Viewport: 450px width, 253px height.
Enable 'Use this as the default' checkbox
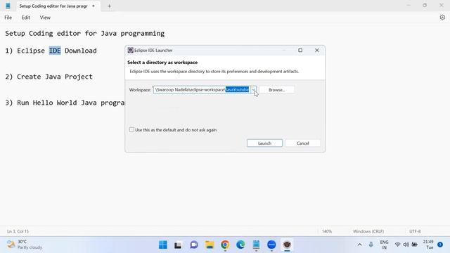[131, 129]
